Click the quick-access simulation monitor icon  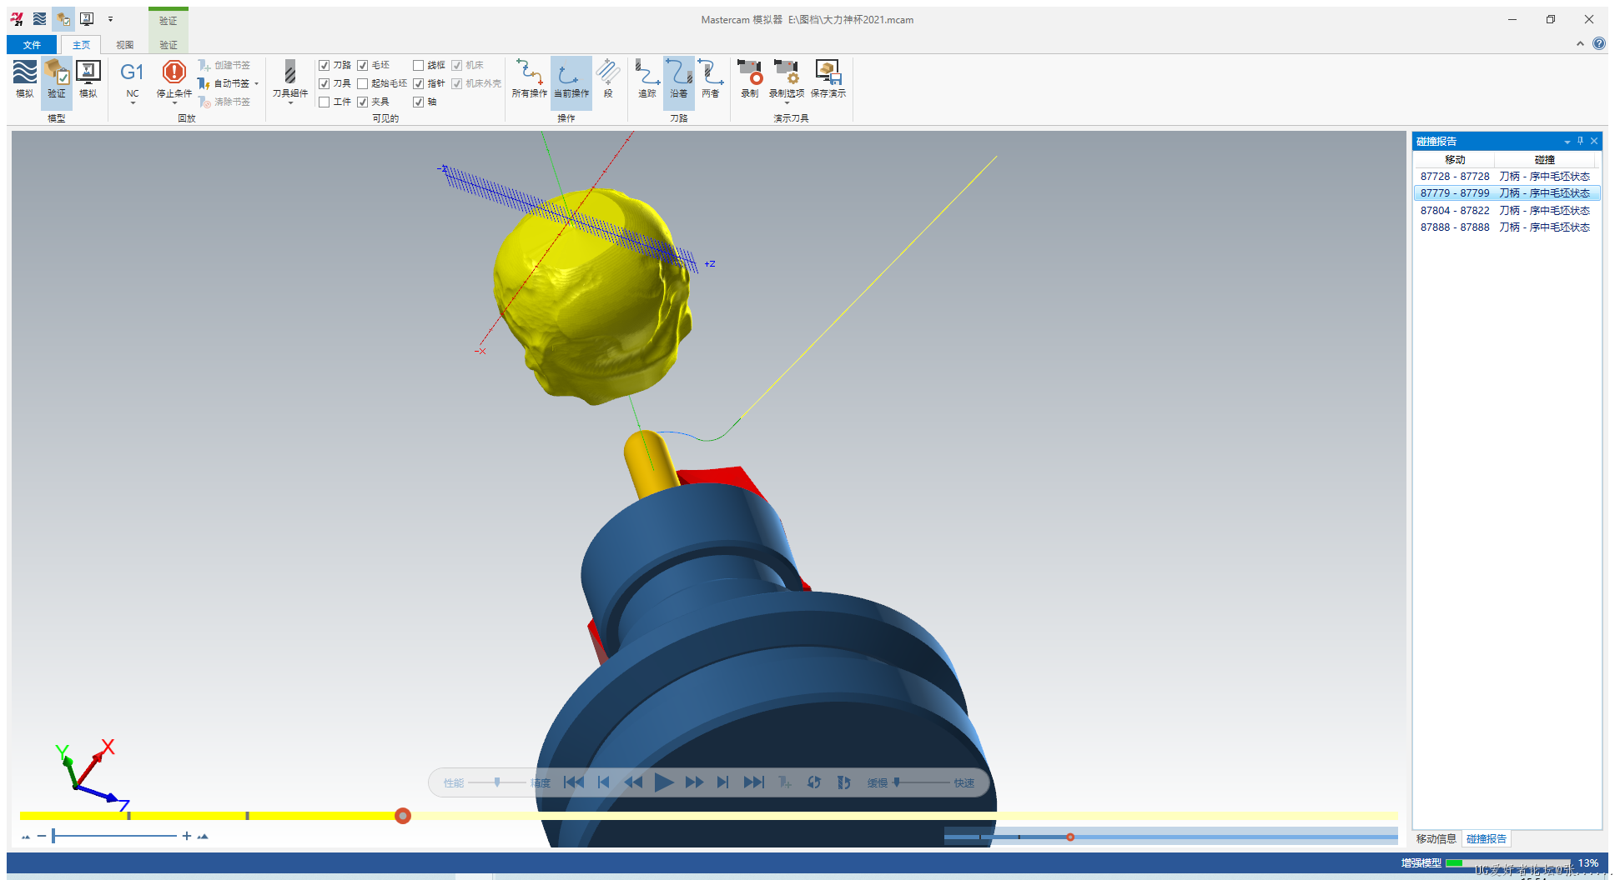pyautogui.click(x=87, y=18)
